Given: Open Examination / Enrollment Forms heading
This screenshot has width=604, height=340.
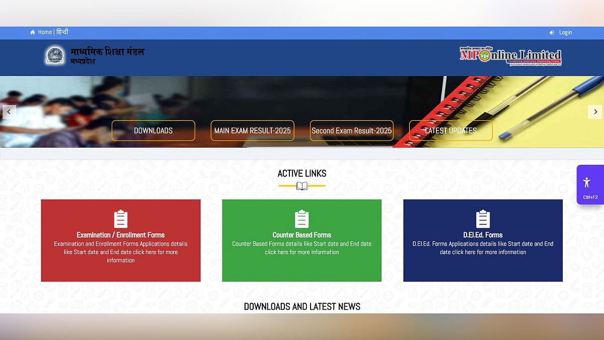Looking at the screenshot, I should (x=121, y=235).
